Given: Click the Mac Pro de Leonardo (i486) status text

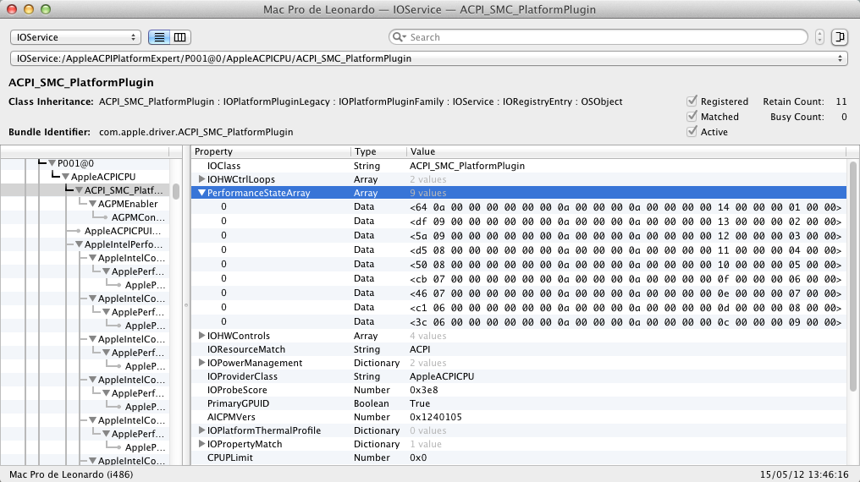Looking at the screenshot, I should (71, 474).
